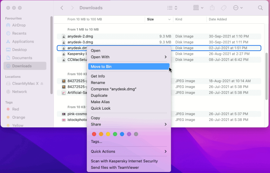
Task: Apply the orange tag color dot
Action: coord(101,134)
